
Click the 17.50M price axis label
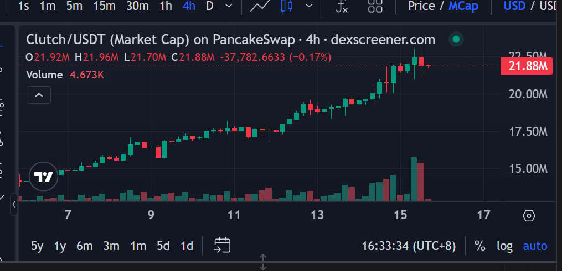528,132
